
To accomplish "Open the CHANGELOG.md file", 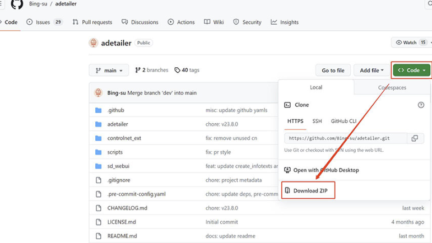I will 127,208.
